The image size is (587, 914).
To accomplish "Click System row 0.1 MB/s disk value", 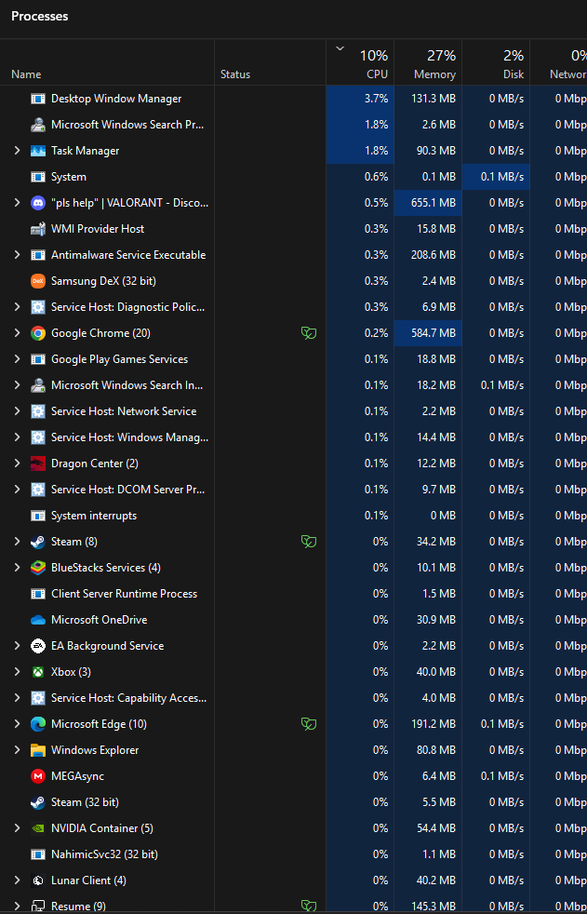I will pos(502,177).
